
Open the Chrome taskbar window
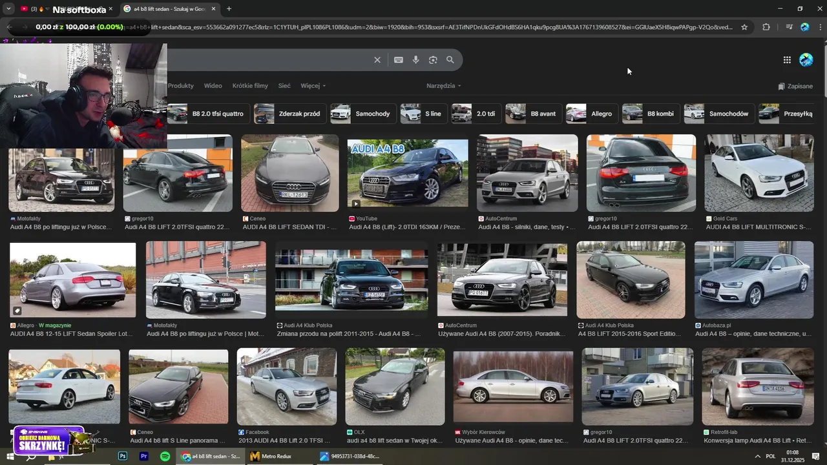click(x=210, y=456)
